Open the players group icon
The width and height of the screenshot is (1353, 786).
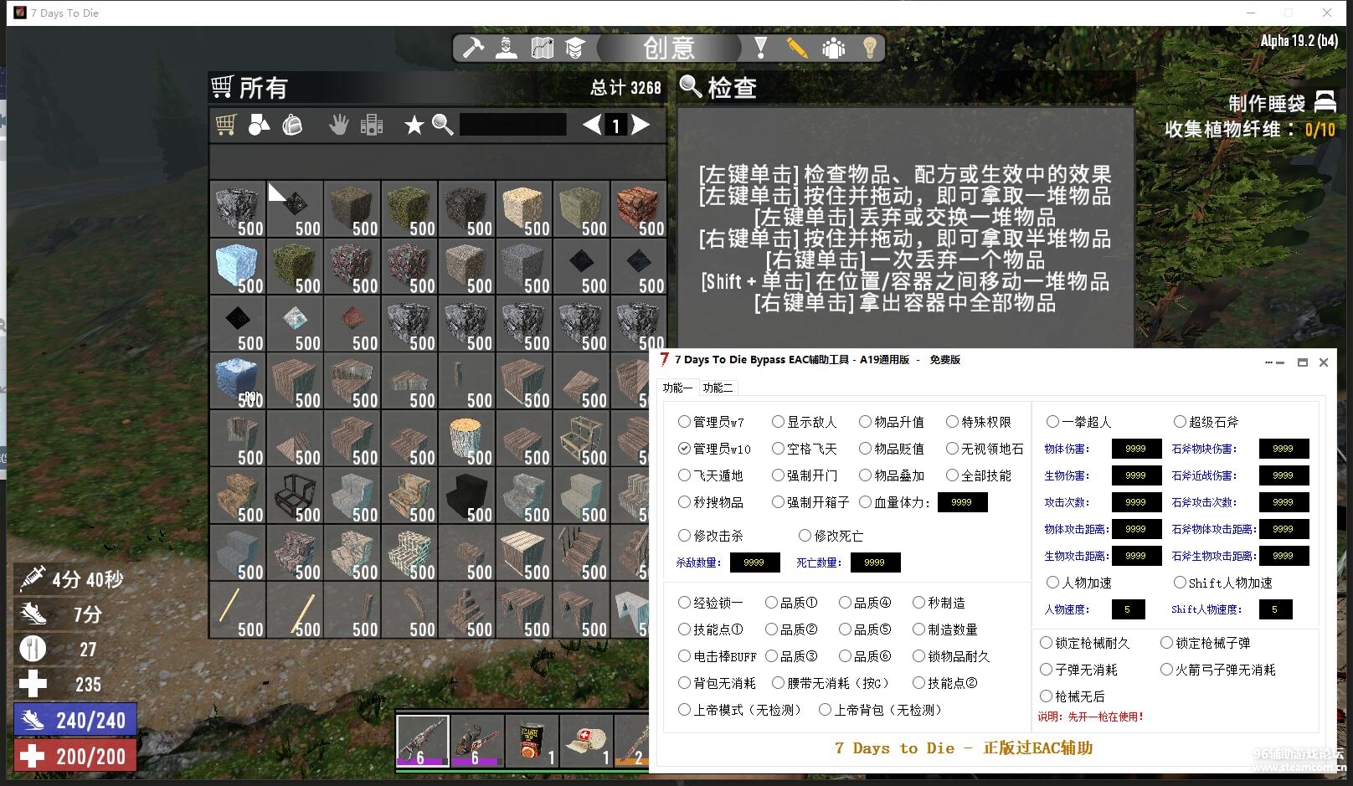click(833, 48)
